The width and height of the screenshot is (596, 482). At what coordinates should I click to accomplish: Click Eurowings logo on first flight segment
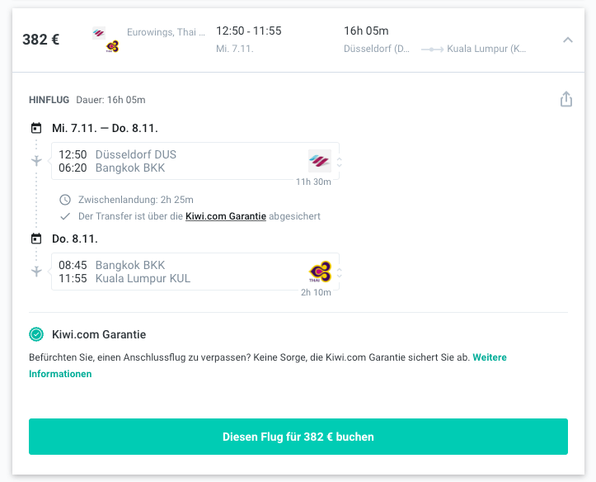click(320, 161)
